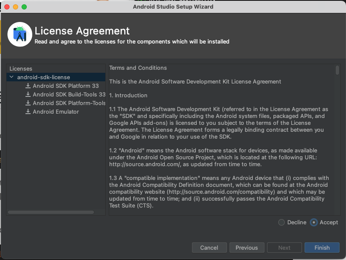Click the http://source.android.com/ URL text

(145, 164)
